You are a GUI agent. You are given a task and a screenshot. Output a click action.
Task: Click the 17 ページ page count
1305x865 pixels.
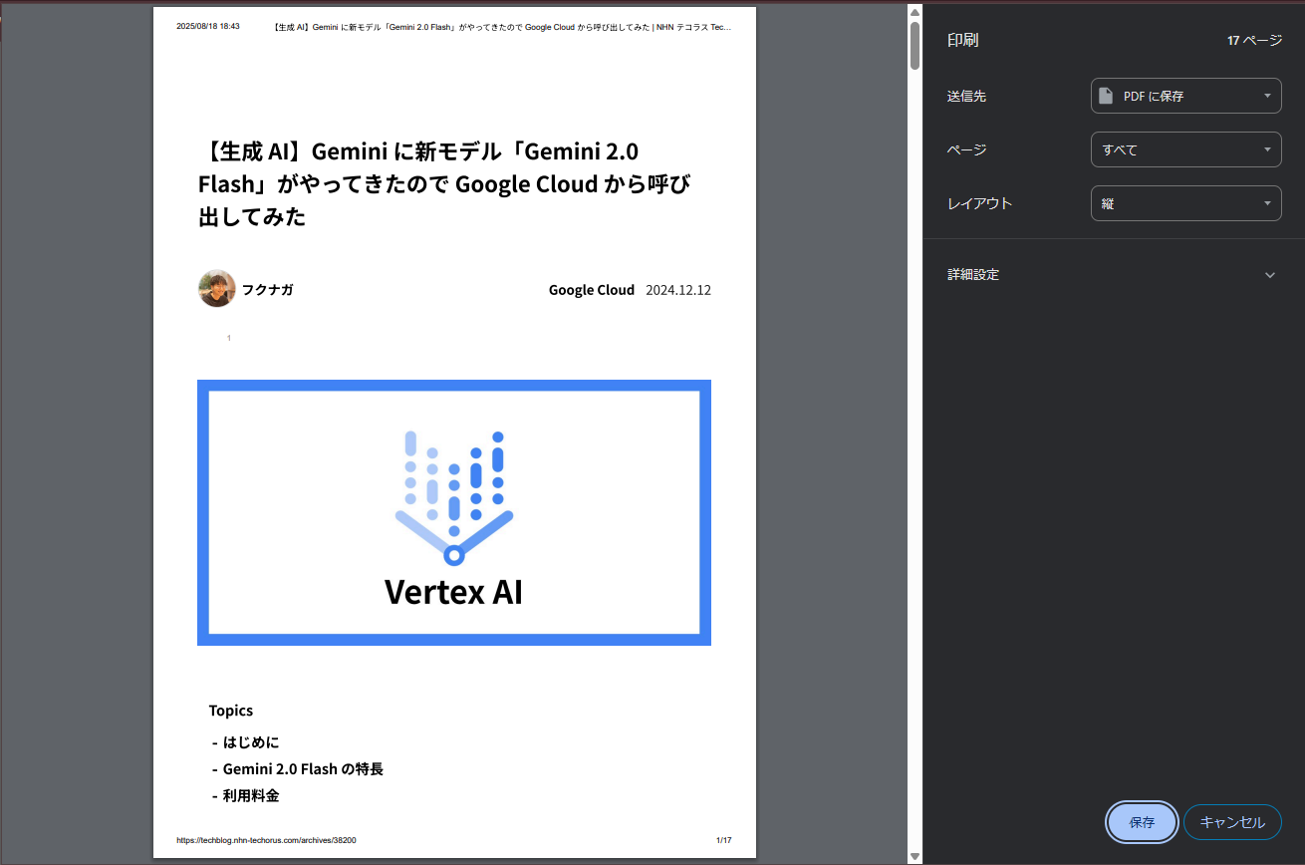click(x=1254, y=41)
